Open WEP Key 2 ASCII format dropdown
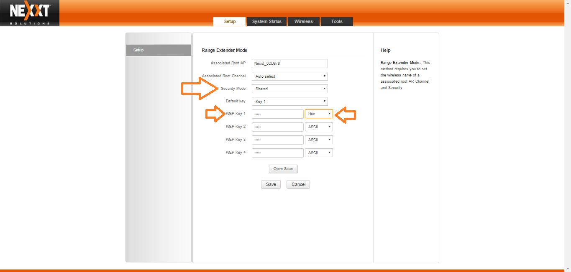Viewport: 571px width, 272px height. click(319, 127)
